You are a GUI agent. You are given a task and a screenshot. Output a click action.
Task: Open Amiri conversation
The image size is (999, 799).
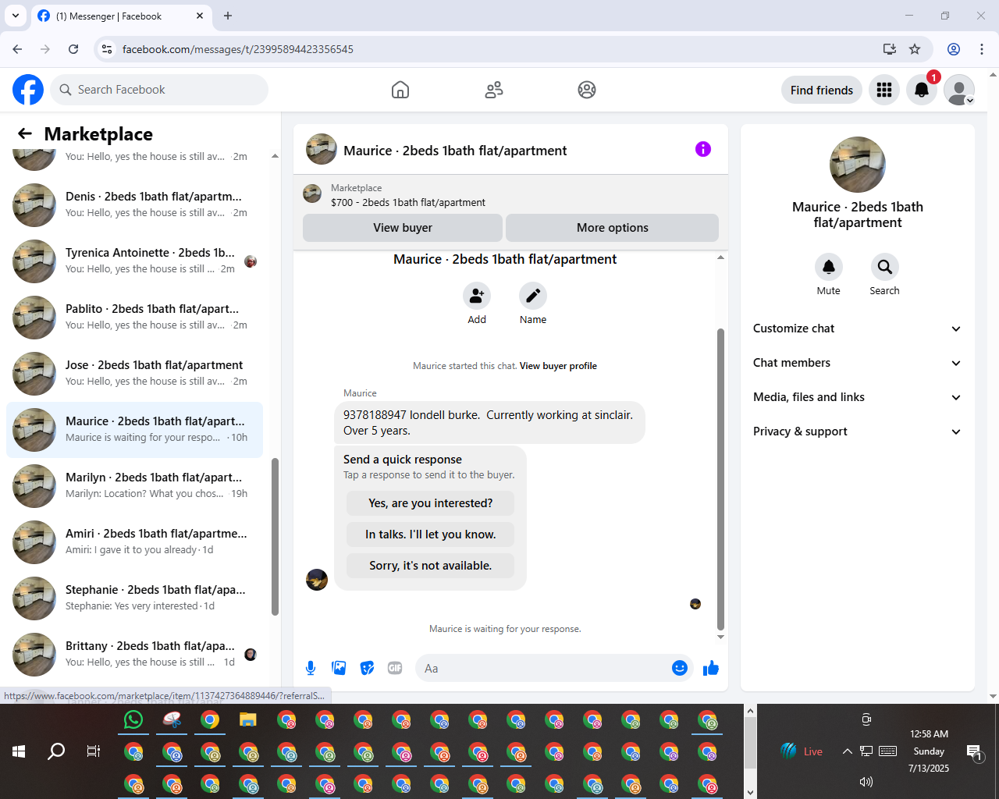pos(134,542)
